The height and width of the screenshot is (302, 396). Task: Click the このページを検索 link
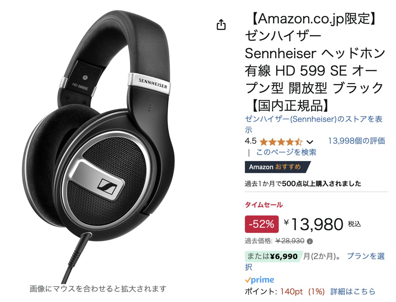click(286, 152)
